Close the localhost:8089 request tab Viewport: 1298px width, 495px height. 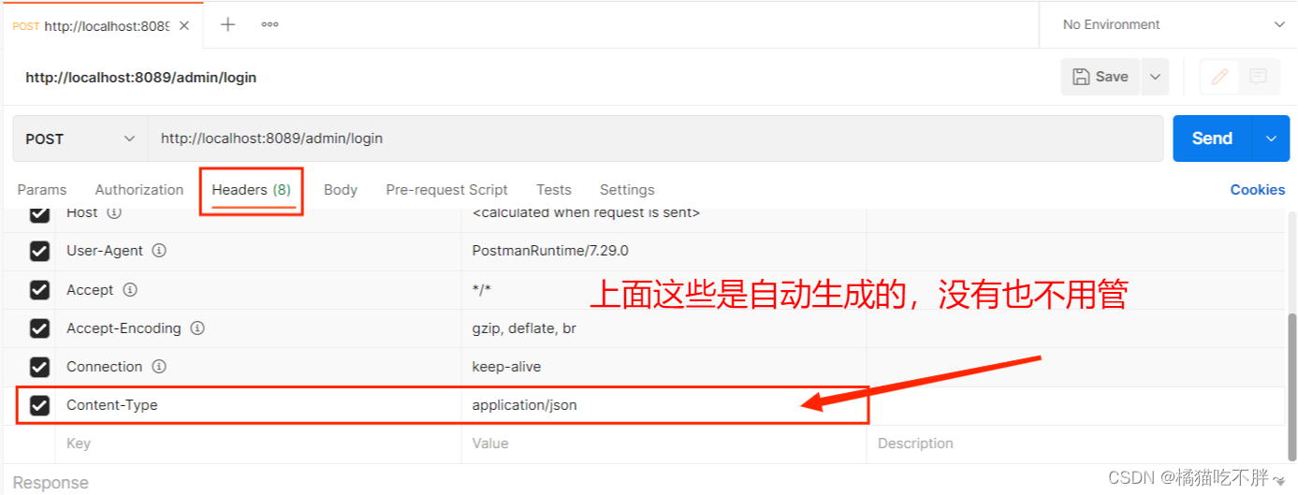(184, 25)
